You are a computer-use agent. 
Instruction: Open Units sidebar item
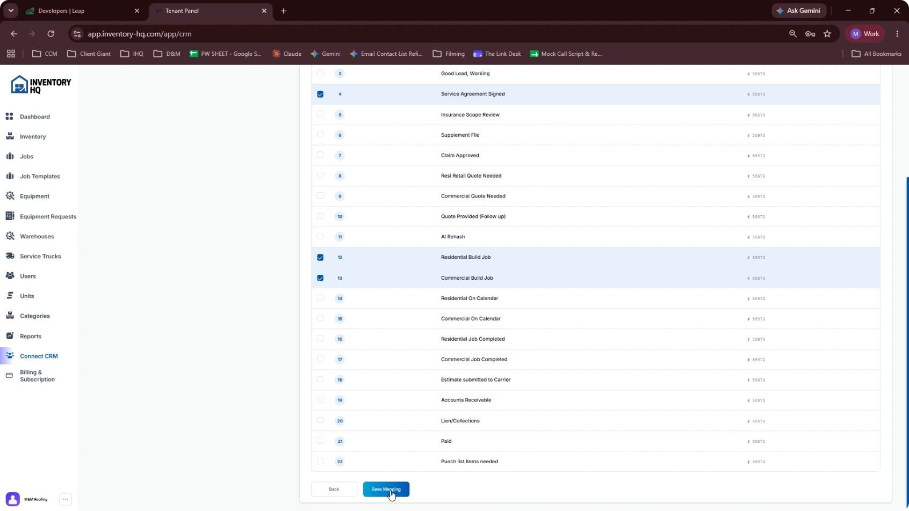click(x=27, y=296)
